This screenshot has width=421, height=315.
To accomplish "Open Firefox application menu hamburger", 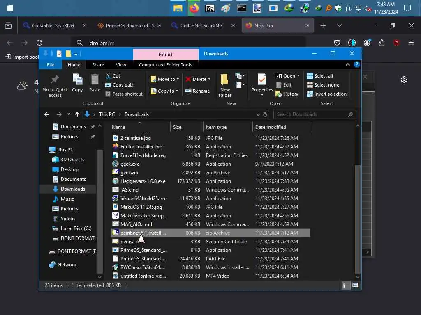I will point(411,43).
